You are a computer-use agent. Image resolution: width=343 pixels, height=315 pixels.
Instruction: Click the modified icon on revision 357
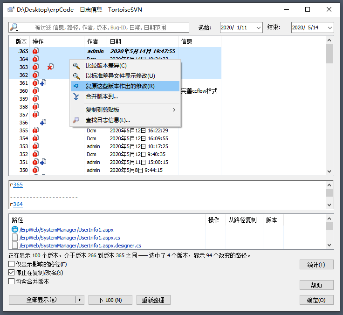[x=36, y=115]
